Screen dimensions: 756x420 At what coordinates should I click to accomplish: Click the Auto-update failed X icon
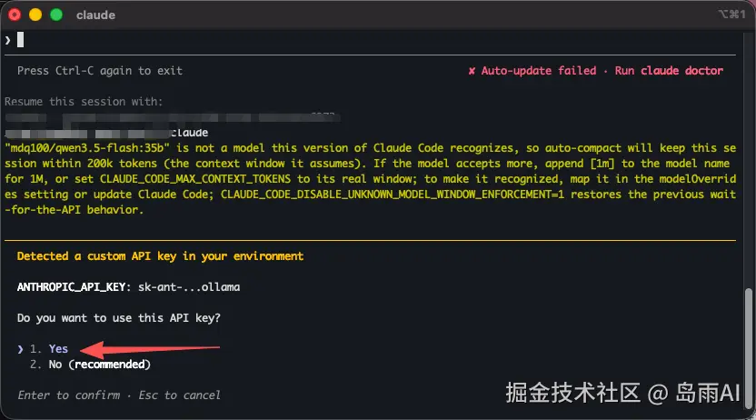point(472,71)
